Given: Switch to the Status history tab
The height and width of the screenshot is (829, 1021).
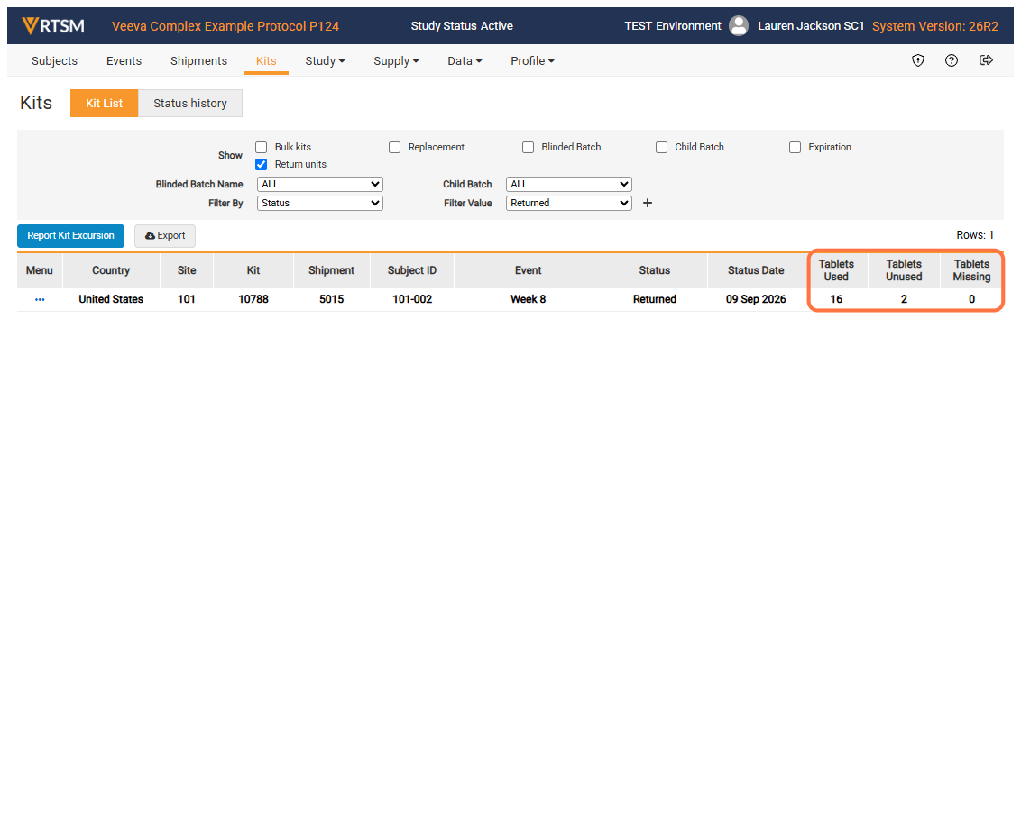Looking at the screenshot, I should point(190,104).
